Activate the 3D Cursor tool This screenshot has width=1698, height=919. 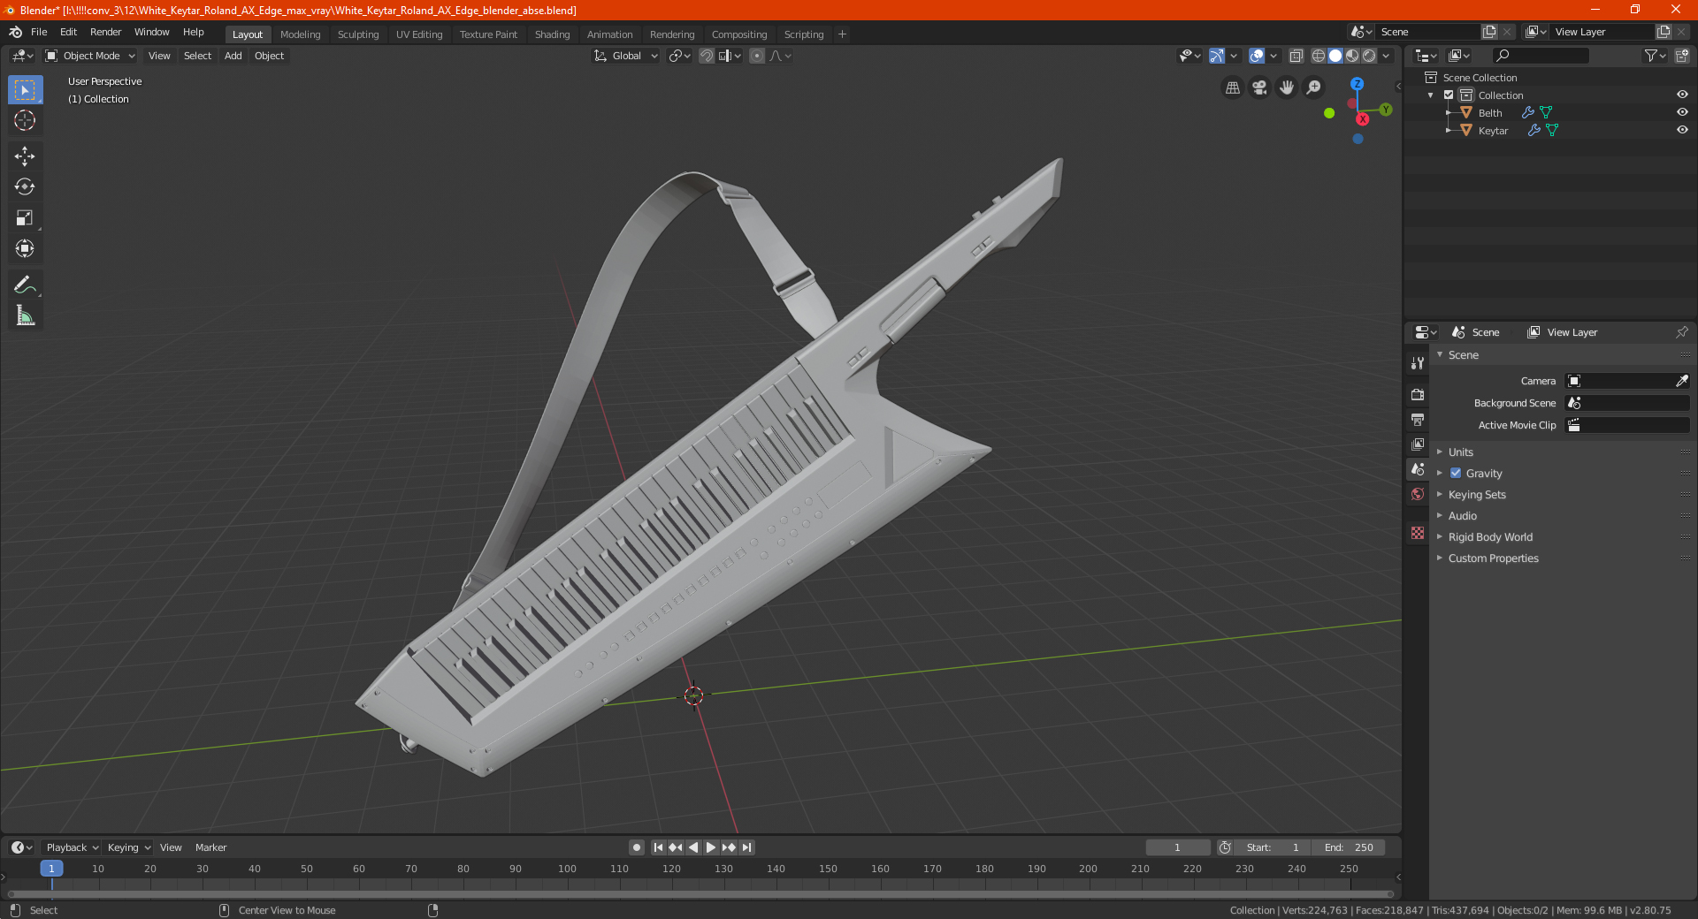pyautogui.click(x=25, y=120)
